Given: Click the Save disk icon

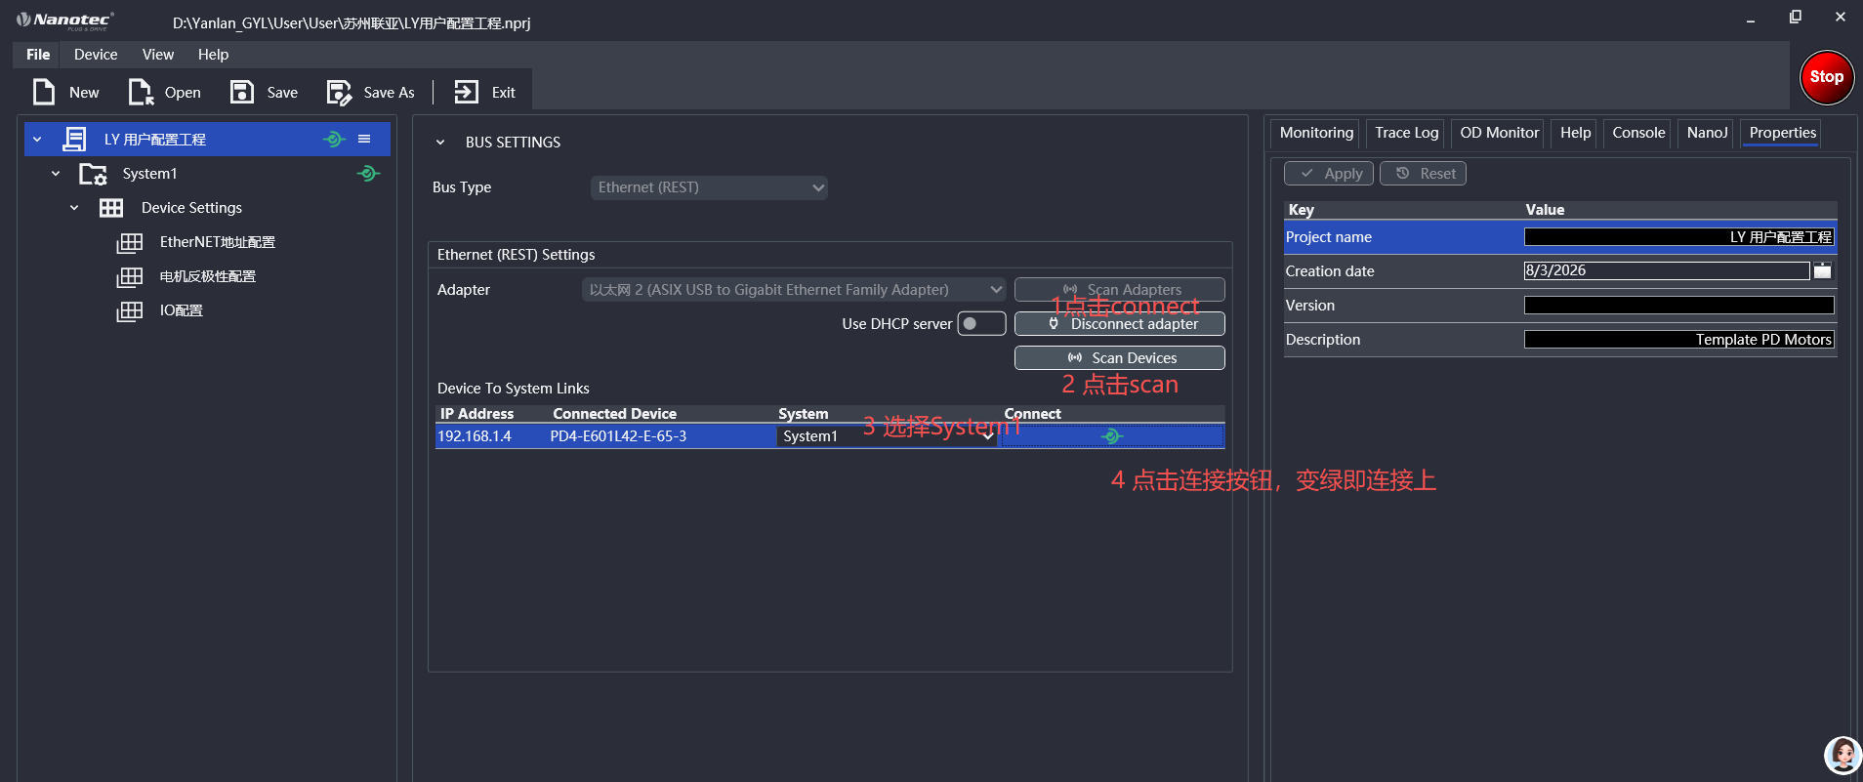Looking at the screenshot, I should [x=241, y=92].
